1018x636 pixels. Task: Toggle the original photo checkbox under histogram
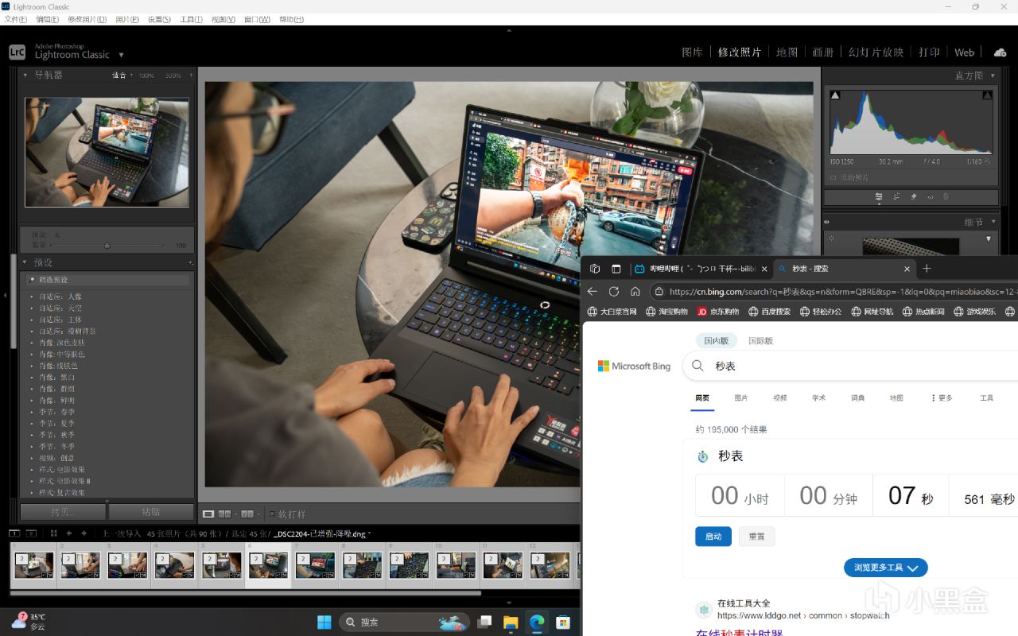coord(833,177)
